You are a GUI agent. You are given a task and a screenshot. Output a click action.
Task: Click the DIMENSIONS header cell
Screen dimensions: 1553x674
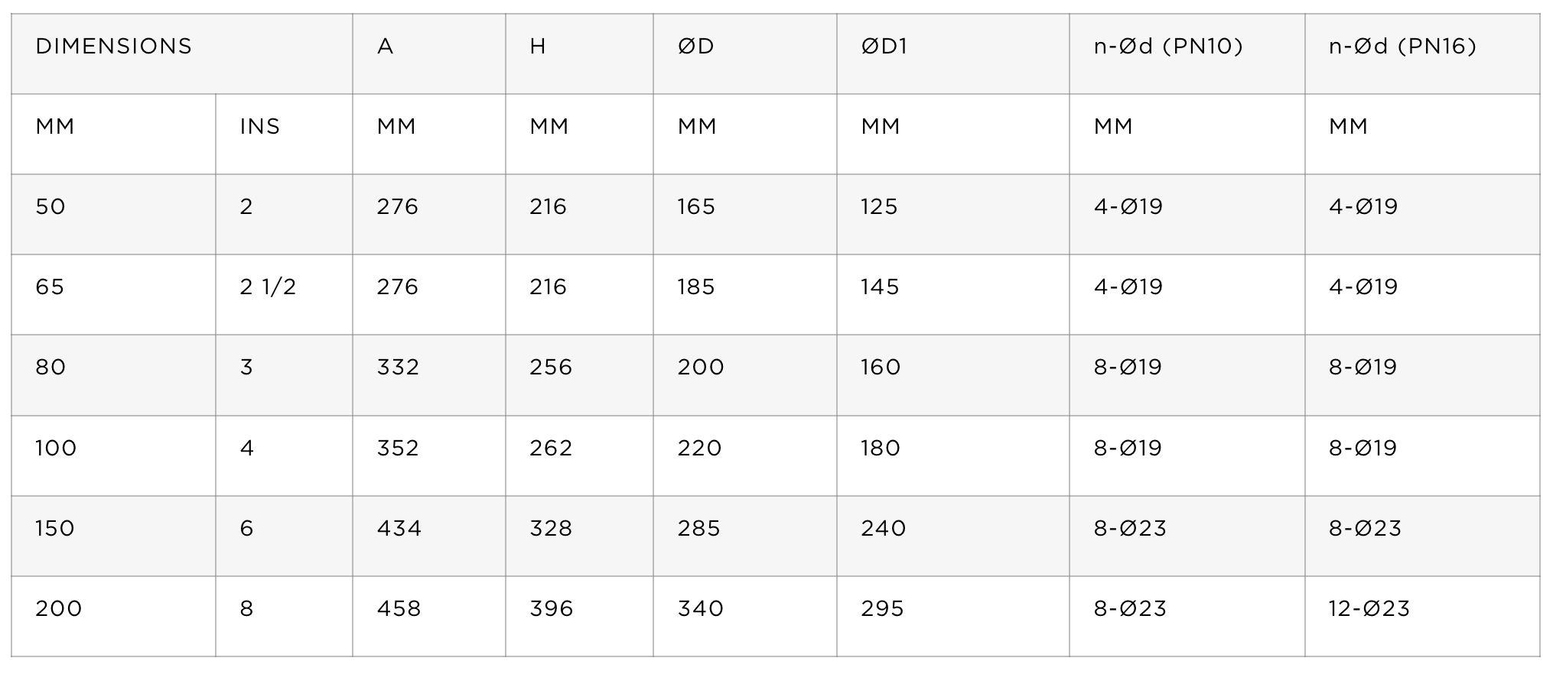point(182,54)
